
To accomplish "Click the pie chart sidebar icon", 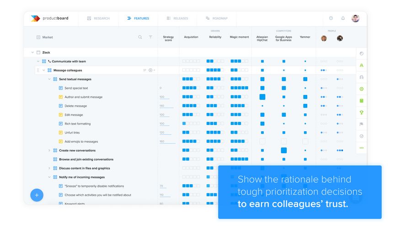I will [x=362, y=53].
